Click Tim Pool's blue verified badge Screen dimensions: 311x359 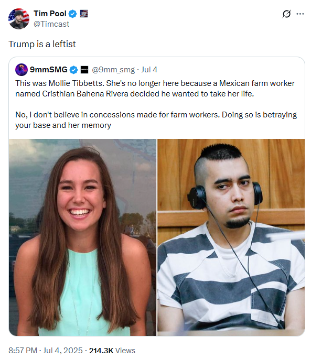click(73, 14)
